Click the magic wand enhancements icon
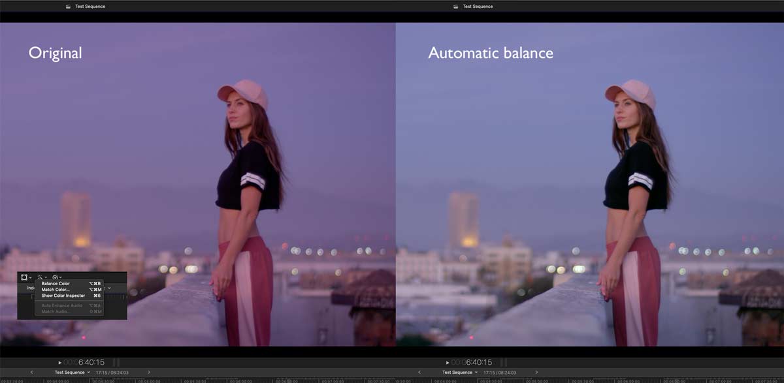 click(x=40, y=277)
